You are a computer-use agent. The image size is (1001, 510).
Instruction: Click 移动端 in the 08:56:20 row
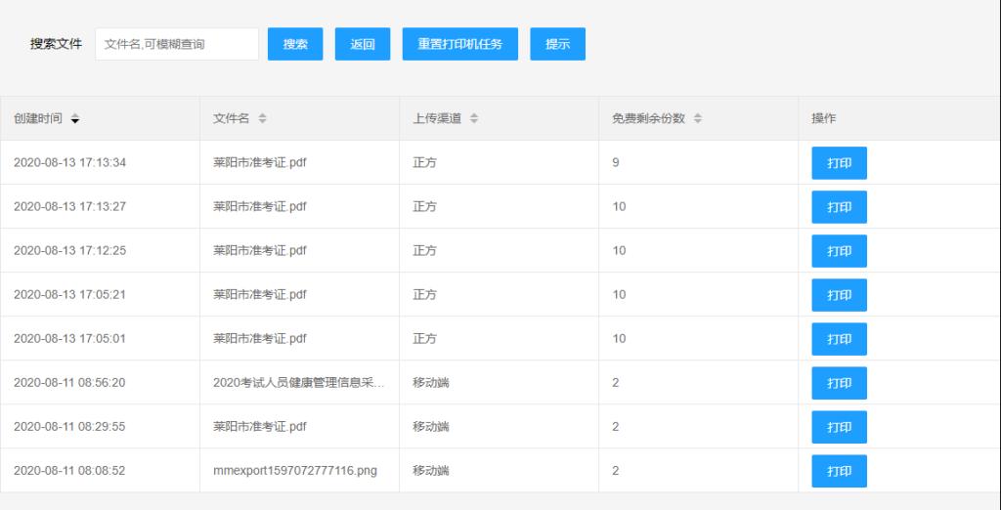(431, 383)
